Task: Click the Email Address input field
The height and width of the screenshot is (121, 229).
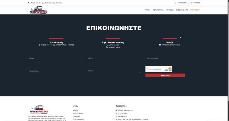Action: (x=55, y=71)
